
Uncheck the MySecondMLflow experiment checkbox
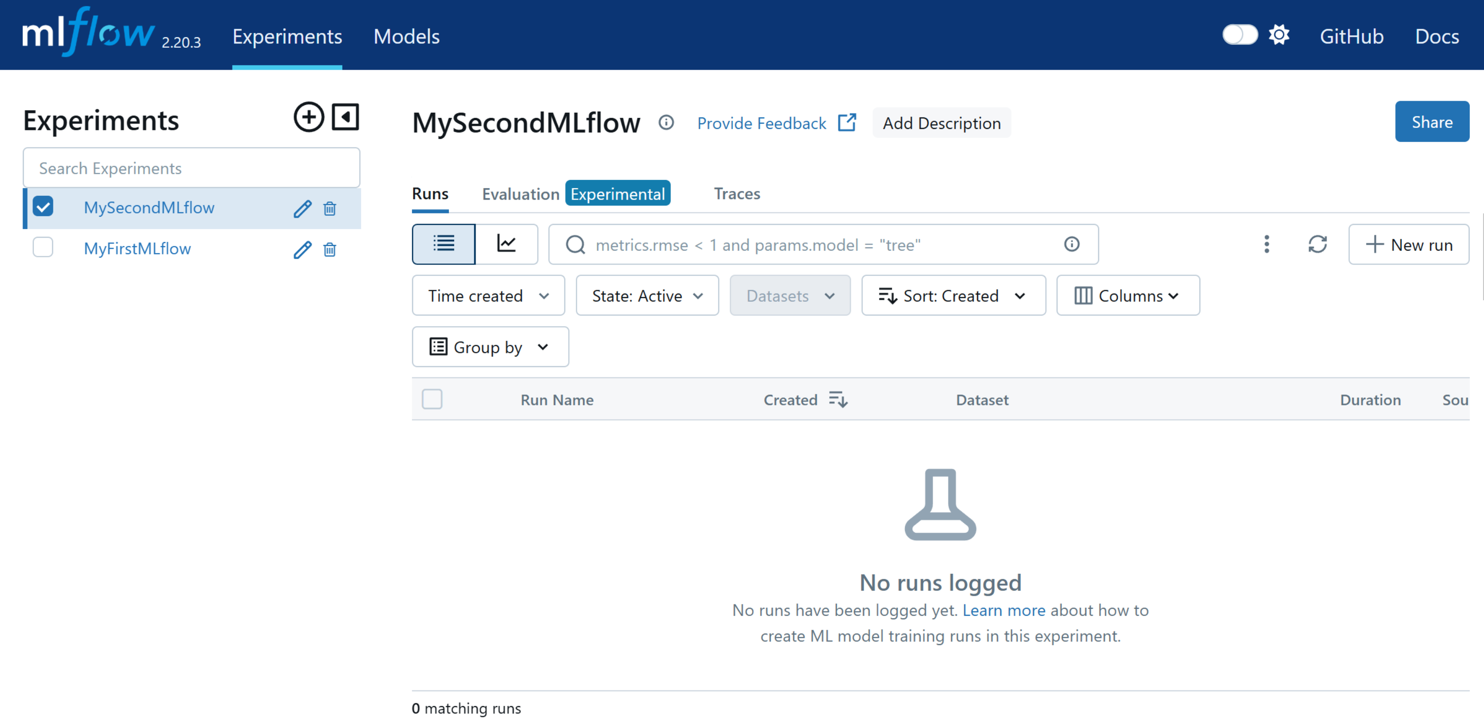[43, 206]
